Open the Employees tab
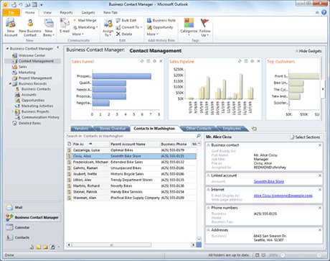This screenshot has height=261, width=330. pos(232,129)
